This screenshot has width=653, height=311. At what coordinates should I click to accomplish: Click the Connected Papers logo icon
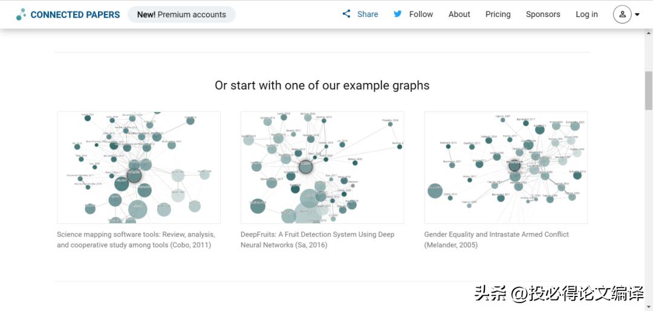pos(21,15)
